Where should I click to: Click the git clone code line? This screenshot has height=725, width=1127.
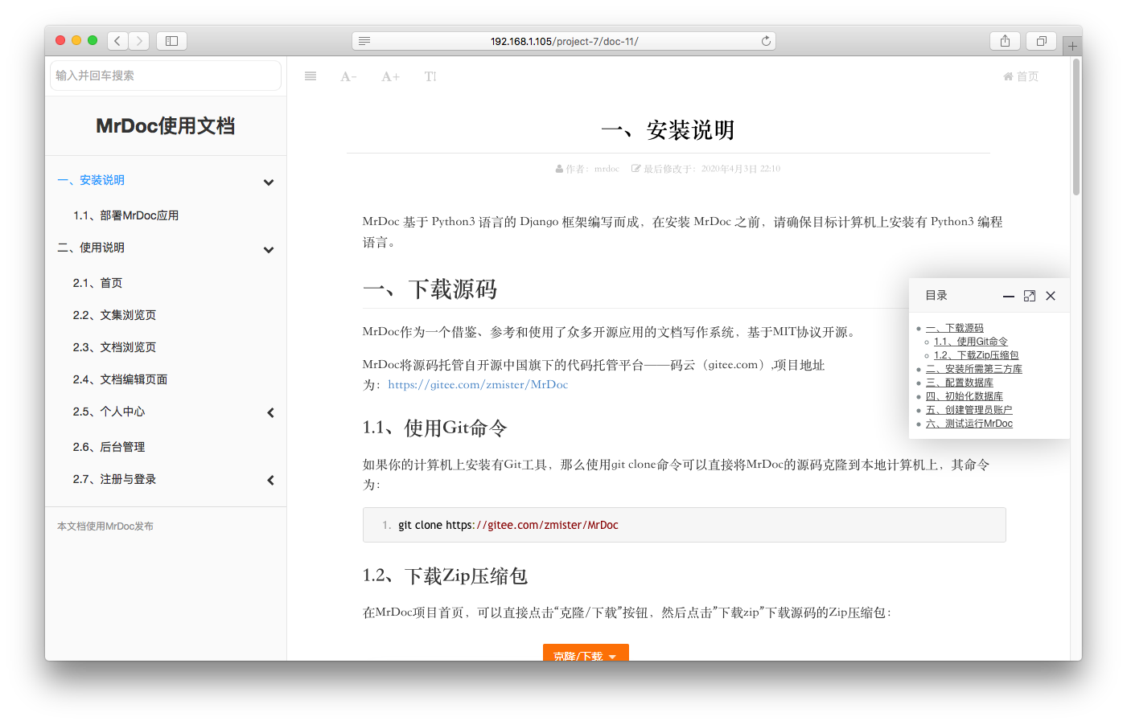coord(508,525)
